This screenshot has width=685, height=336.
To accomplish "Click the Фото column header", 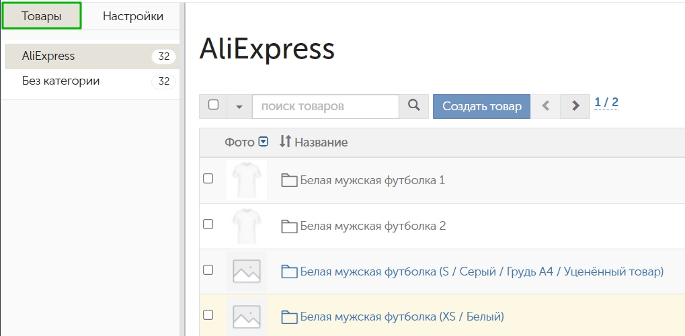I will (x=239, y=142).
